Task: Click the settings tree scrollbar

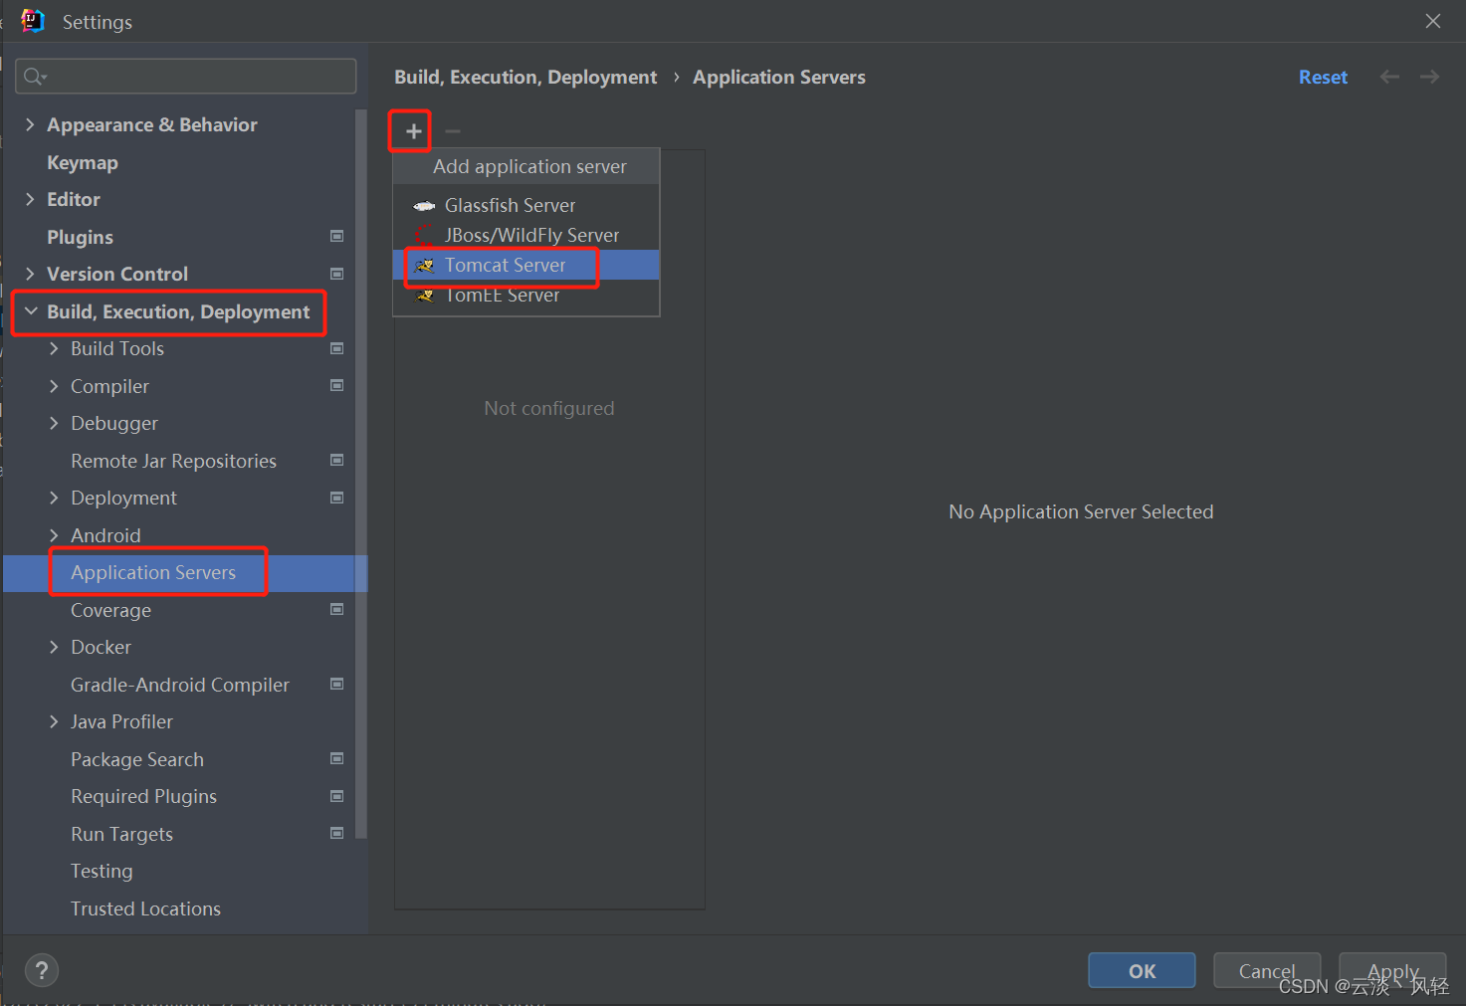Action: (360, 474)
